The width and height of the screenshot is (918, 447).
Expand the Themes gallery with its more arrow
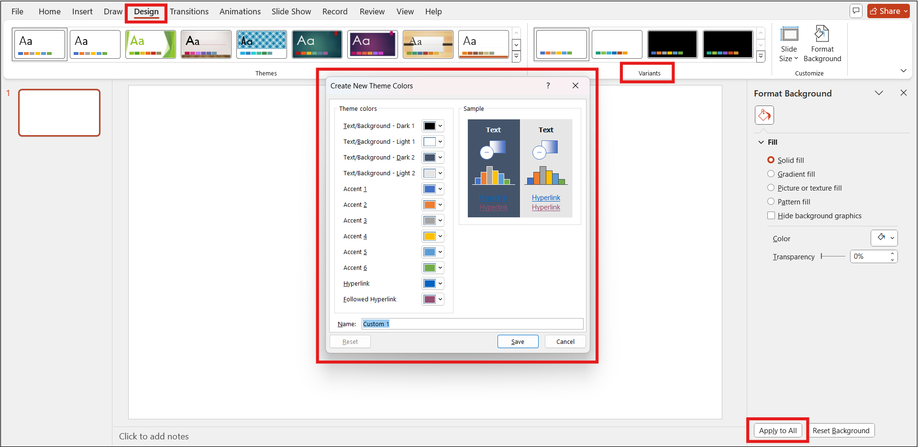tap(516, 56)
